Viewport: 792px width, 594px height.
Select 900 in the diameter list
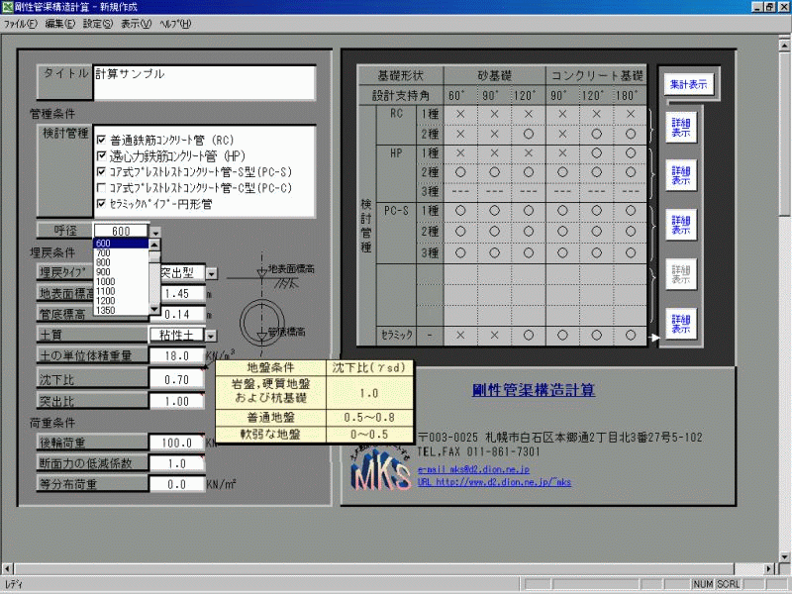click(x=102, y=272)
